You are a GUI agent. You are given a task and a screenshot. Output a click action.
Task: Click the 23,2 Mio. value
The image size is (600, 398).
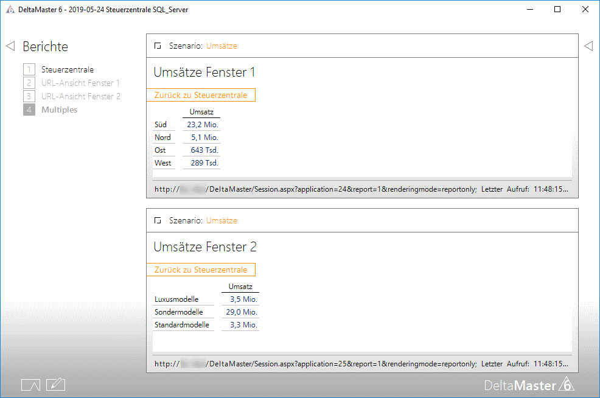(x=203, y=125)
